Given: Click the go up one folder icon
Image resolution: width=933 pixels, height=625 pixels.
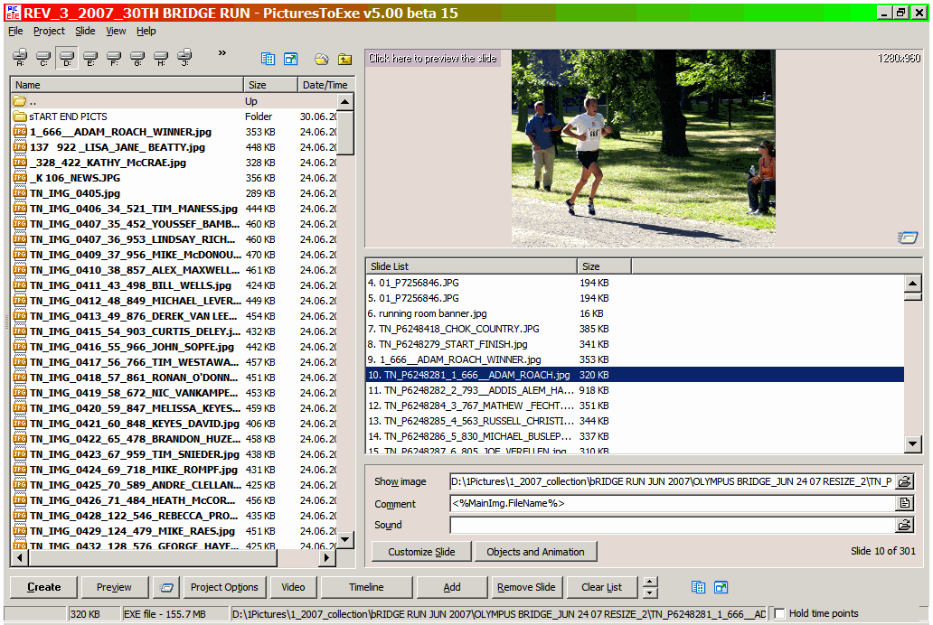Looking at the screenshot, I should [x=344, y=60].
